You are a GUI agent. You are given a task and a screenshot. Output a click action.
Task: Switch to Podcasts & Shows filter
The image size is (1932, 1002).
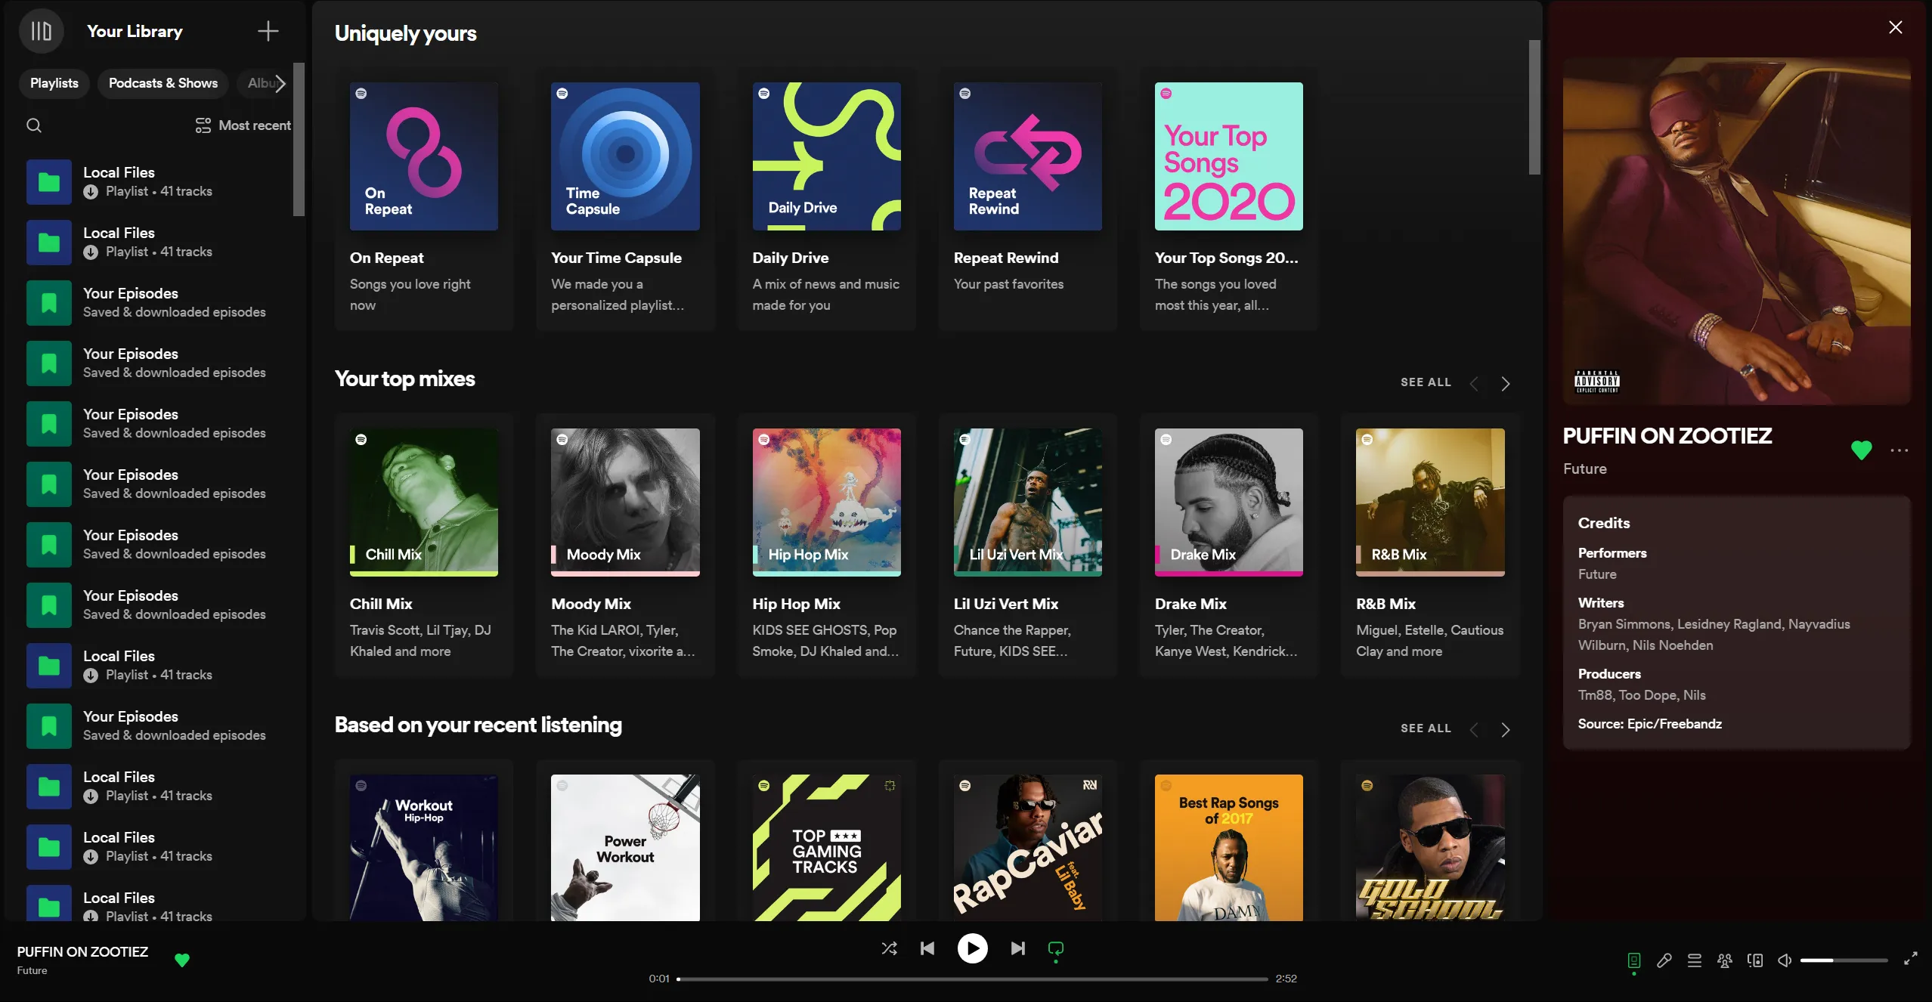[163, 83]
